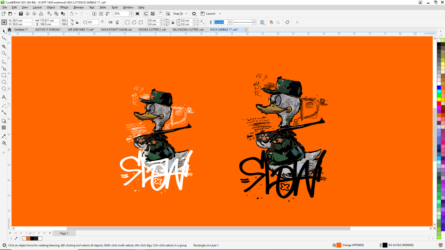Switch to NILI HOOKA CUTTER .cdr tab
445x250 pixels.
pos(188,30)
